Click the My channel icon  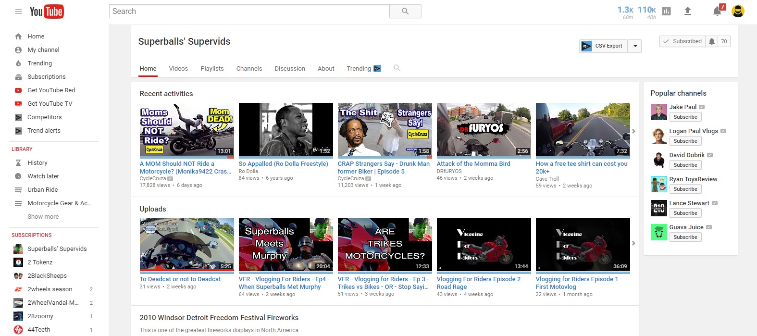18,50
